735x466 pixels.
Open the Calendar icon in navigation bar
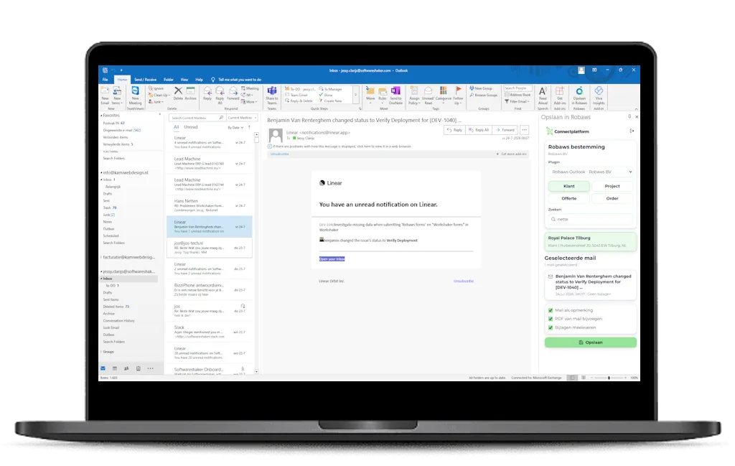(114, 368)
